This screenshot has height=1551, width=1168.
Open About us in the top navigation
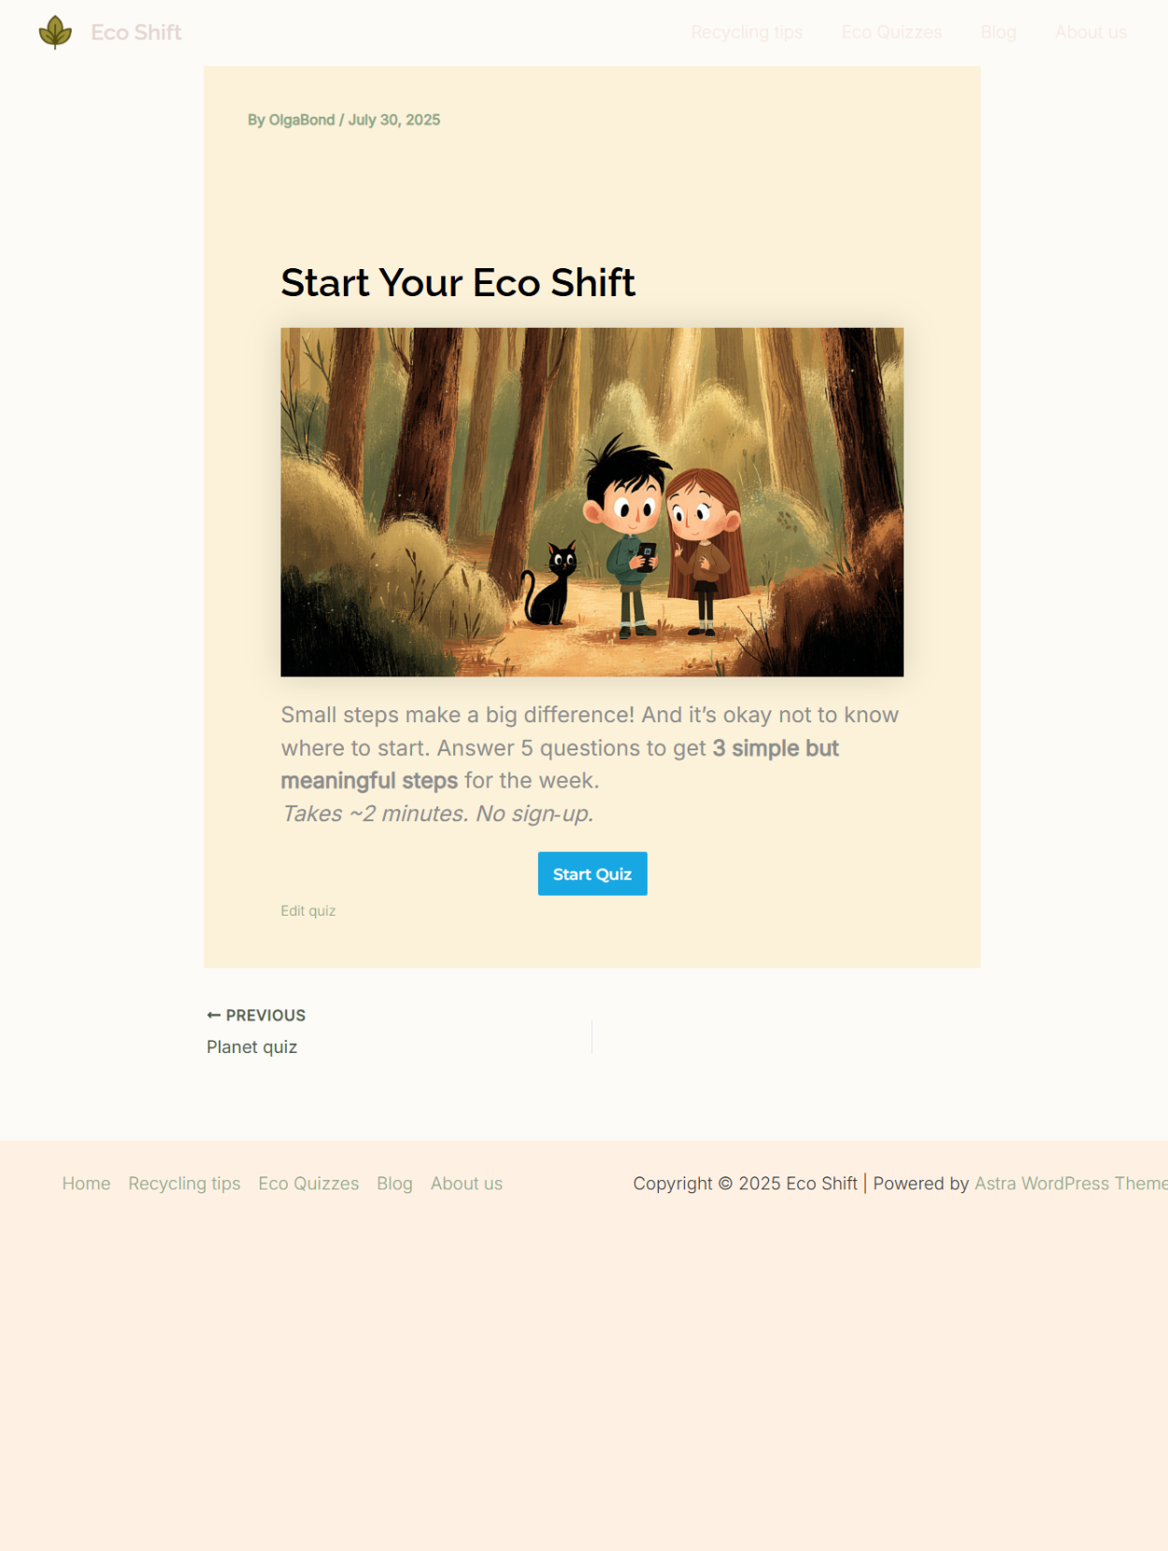tap(1090, 33)
